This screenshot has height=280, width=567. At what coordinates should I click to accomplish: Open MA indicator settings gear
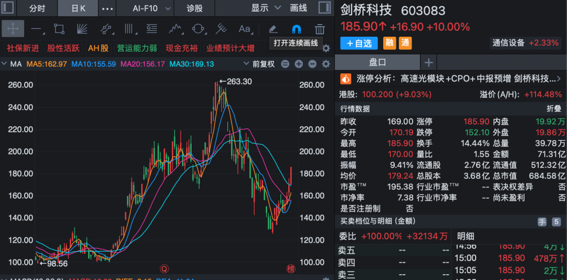point(326,64)
